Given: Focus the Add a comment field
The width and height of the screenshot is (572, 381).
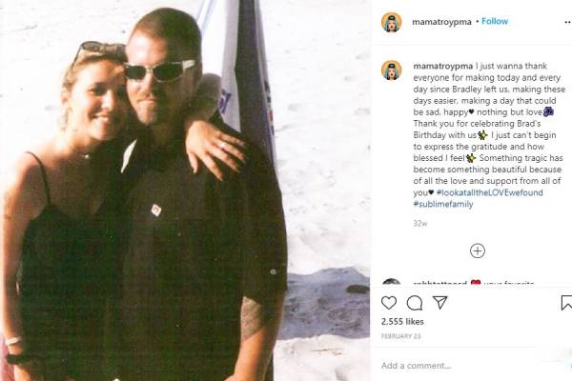Looking at the screenshot, I should (x=471, y=366).
